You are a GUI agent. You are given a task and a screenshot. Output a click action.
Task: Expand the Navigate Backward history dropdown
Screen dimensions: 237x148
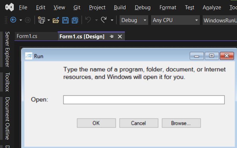click(x=21, y=20)
